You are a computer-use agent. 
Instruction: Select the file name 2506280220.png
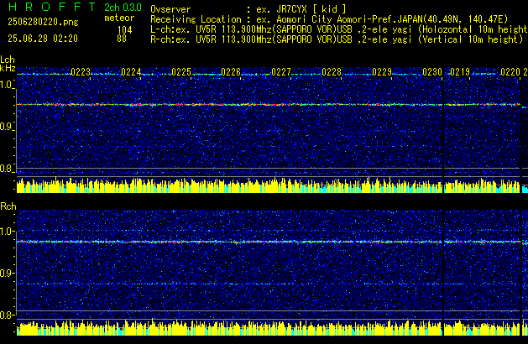(43, 22)
